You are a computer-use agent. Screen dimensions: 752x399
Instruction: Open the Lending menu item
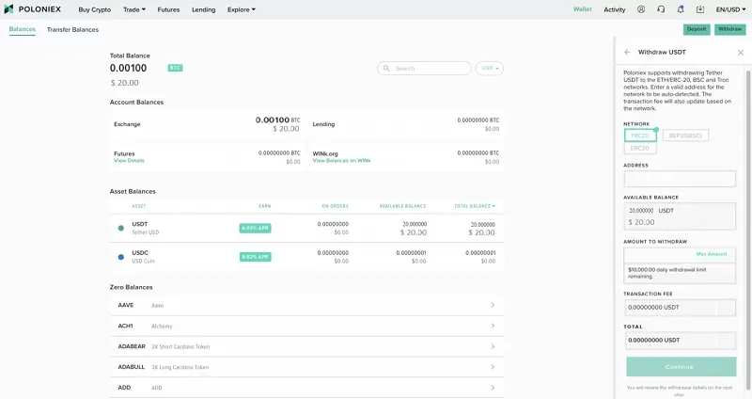(x=203, y=9)
